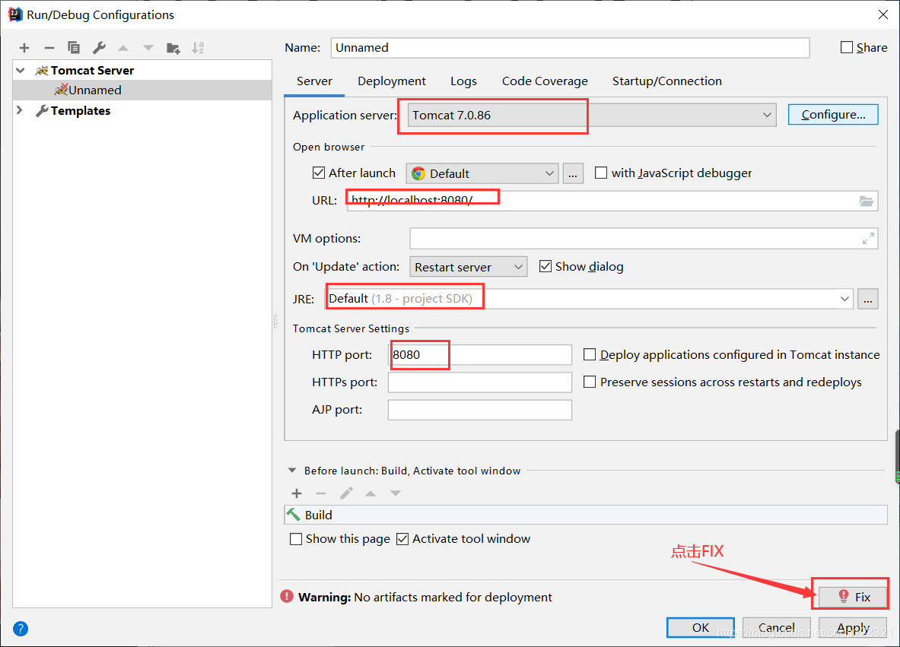This screenshot has width=900, height=647.
Task: Switch to Deployment tab
Action: pos(392,81)
